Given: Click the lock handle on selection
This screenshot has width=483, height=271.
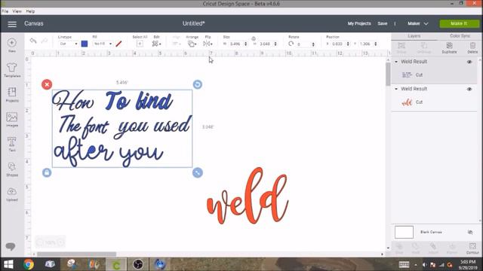Looking at the screenshot, I should coord(47,172).
